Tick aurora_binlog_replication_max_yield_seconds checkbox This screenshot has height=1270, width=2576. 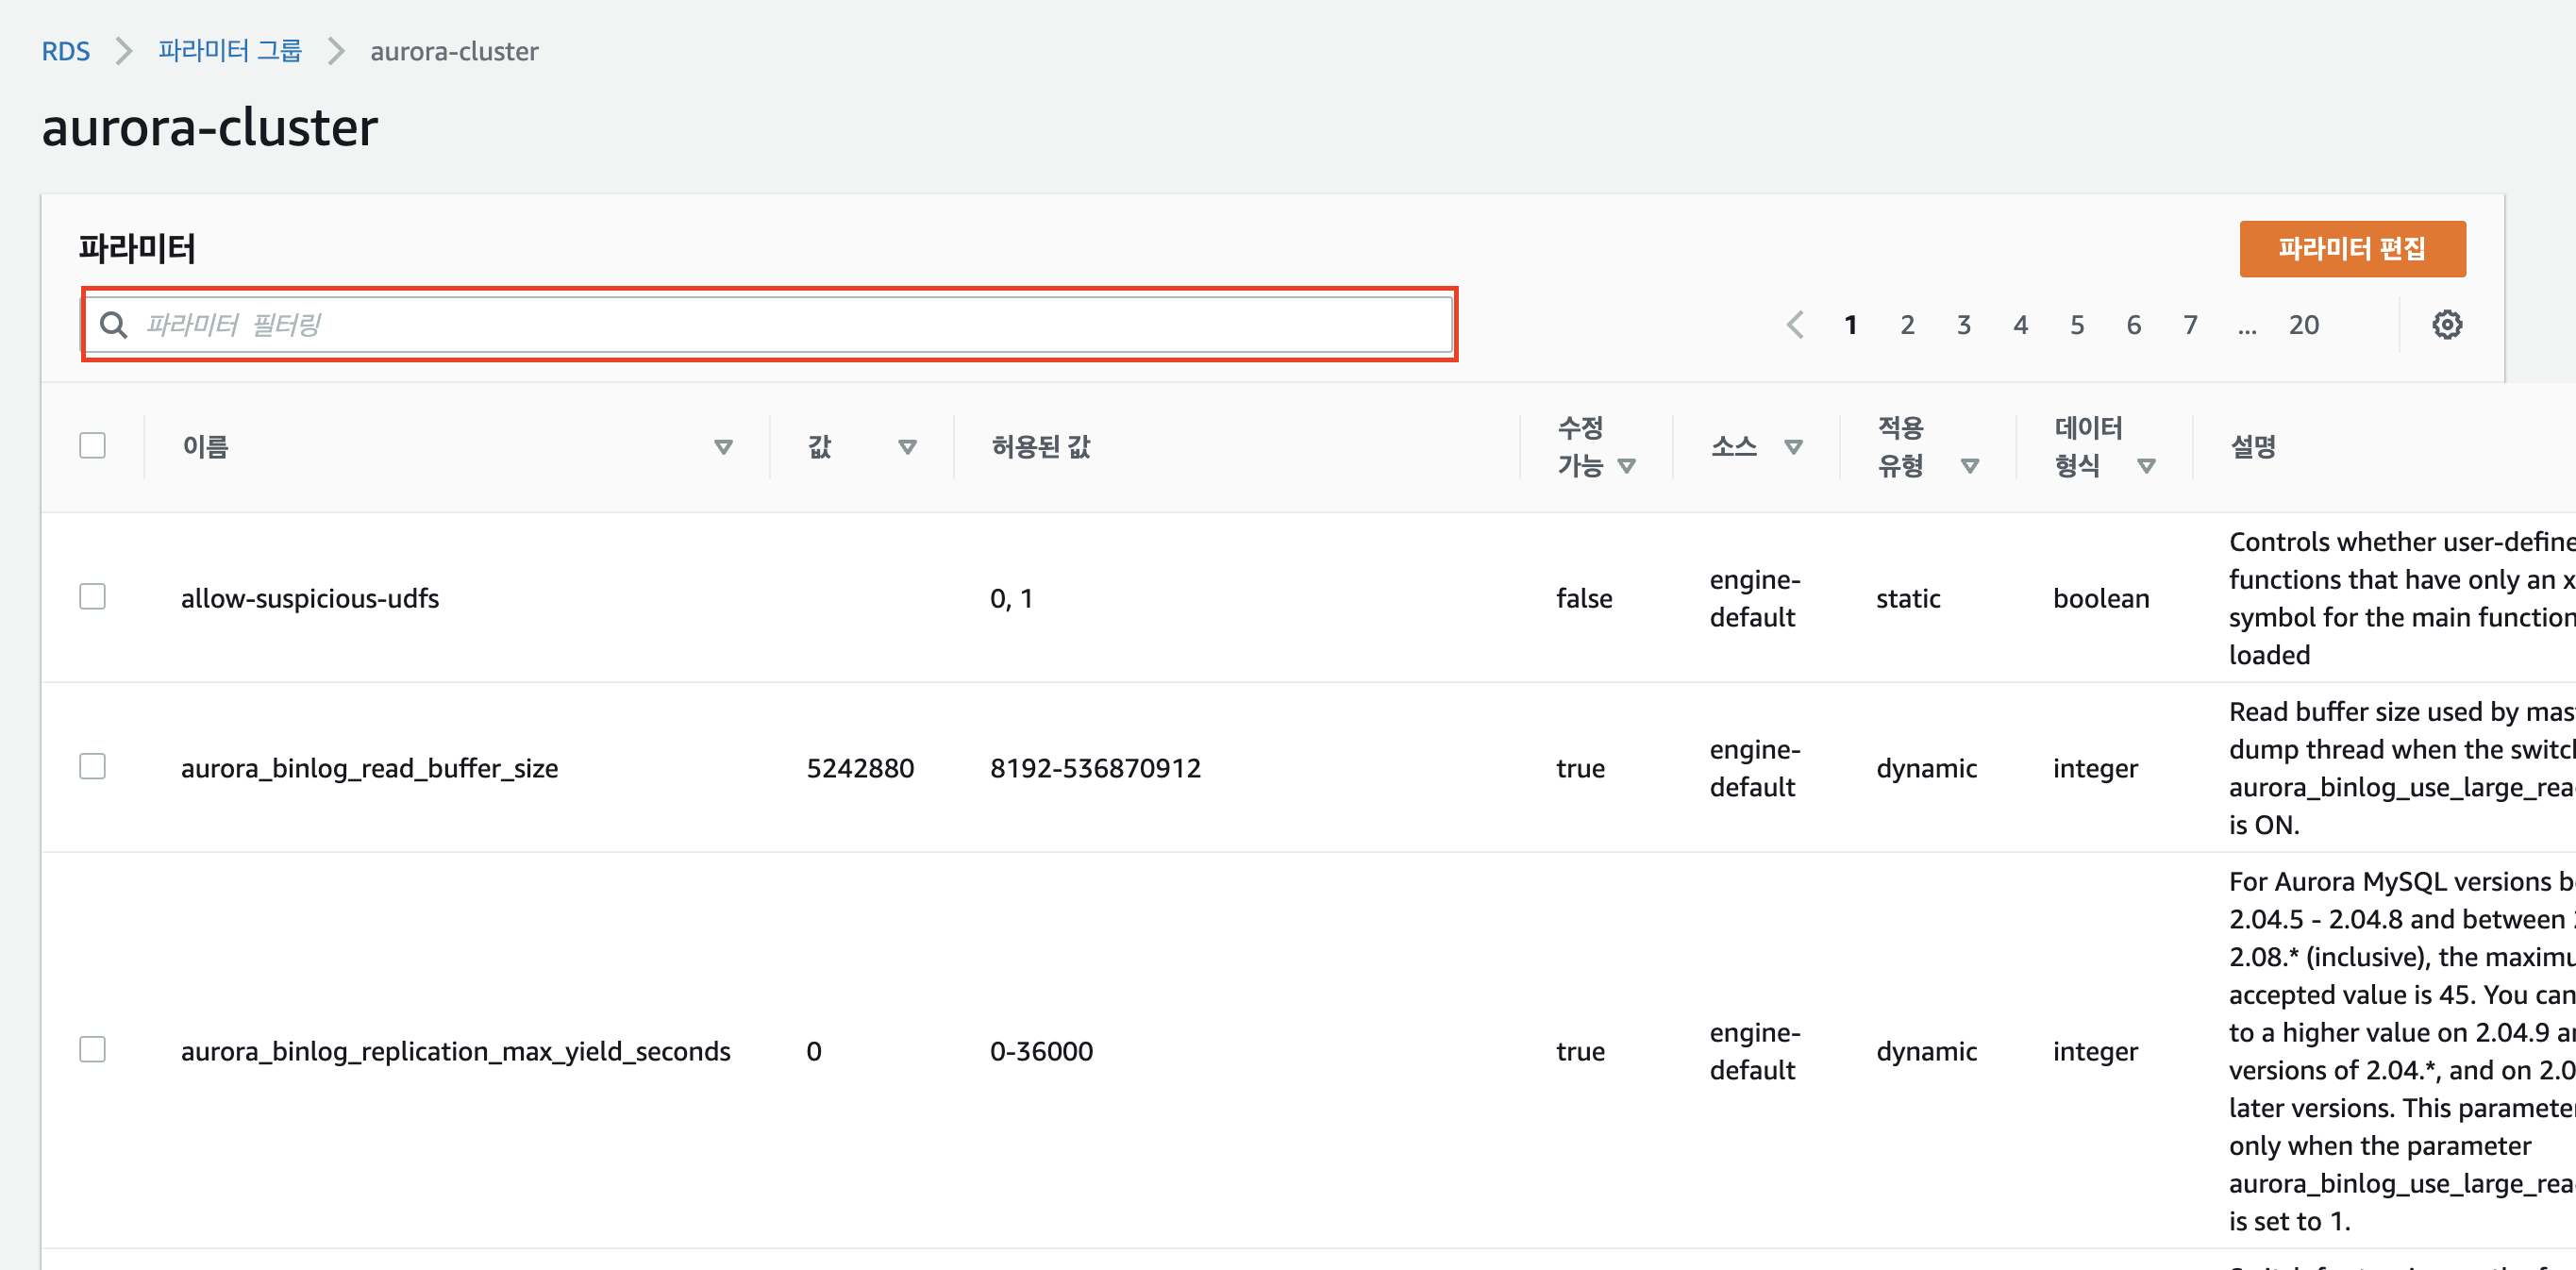click(93, 1050)
